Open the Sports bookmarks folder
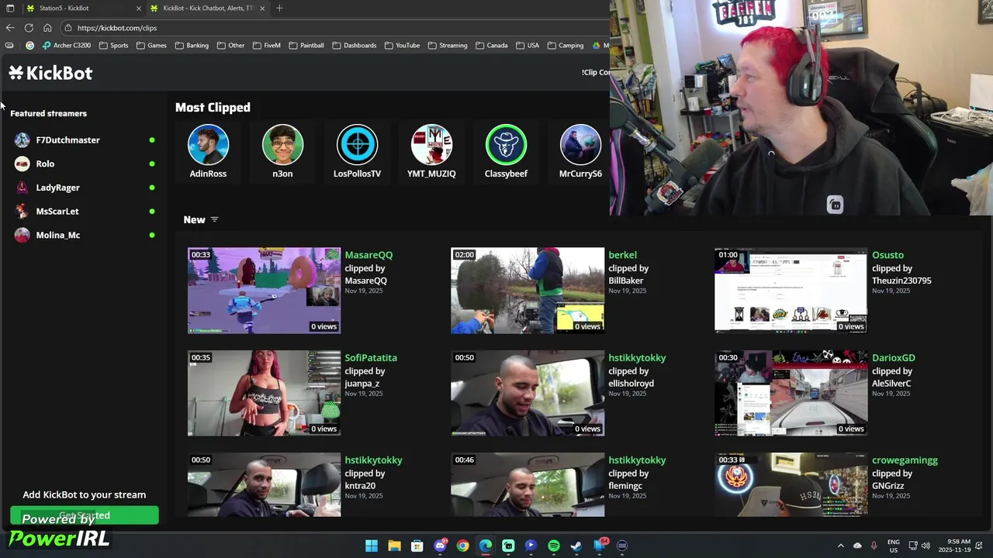993x558 pixels. pos(113,46)
